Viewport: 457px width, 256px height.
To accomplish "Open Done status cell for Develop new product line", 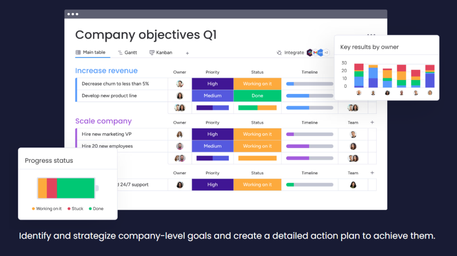I will point(258,96).
